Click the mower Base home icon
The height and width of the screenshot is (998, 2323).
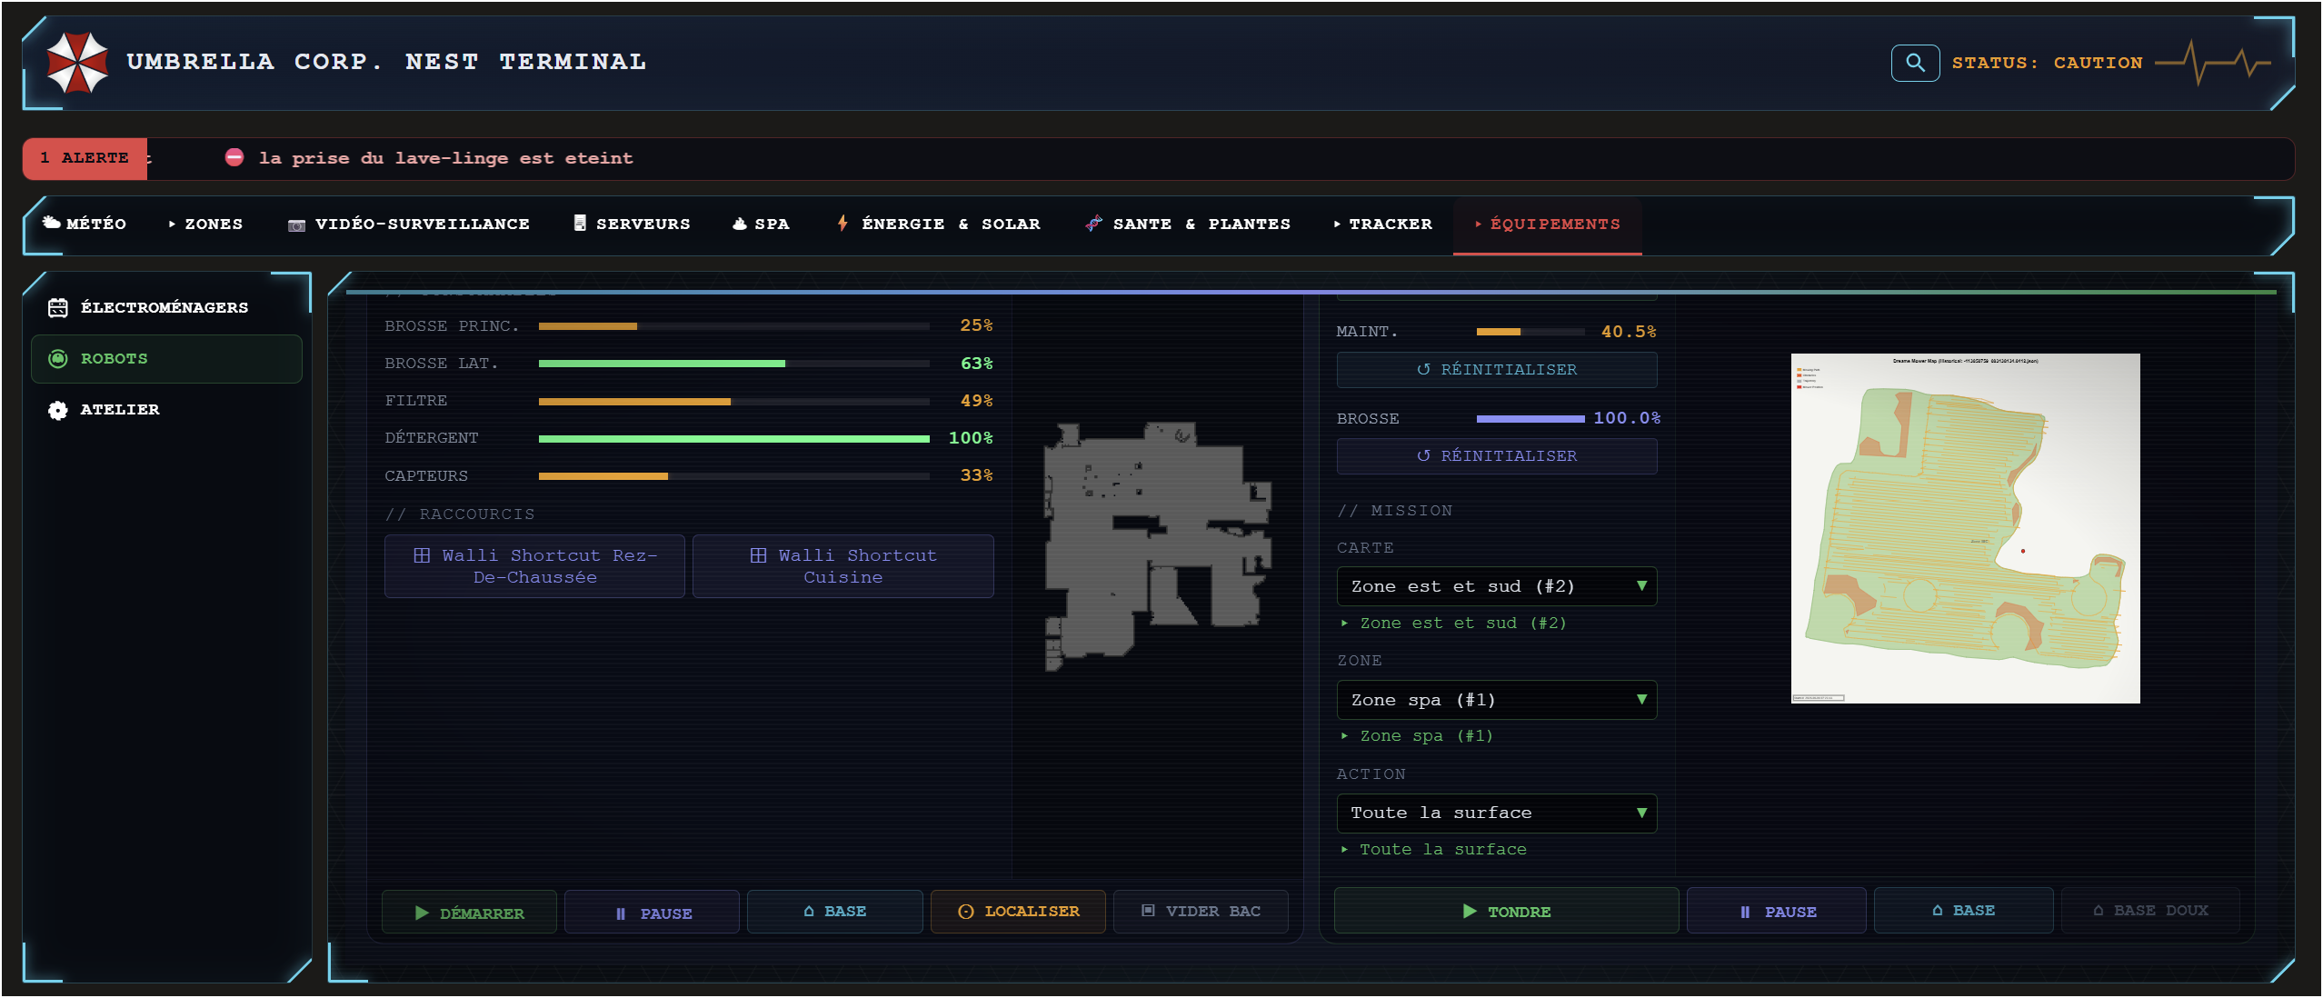pos(1937,910)
